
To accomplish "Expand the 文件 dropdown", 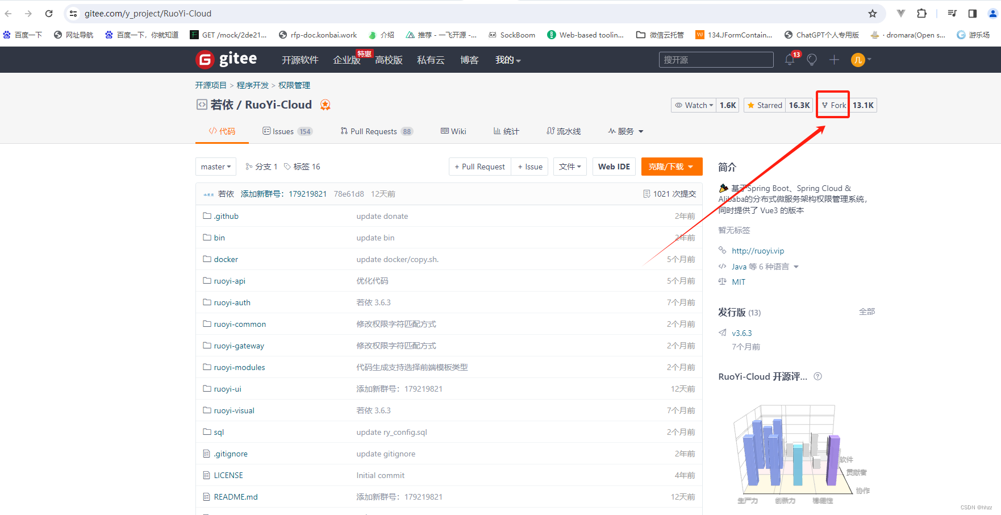I will pyautogui.click(x=570, y=167).
